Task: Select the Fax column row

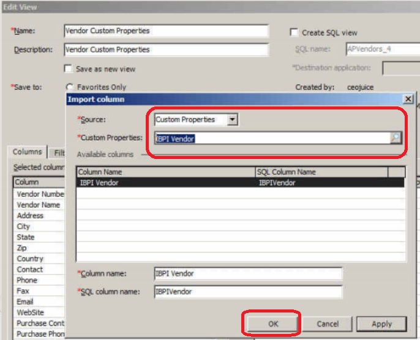Action: tap(39, 291)
